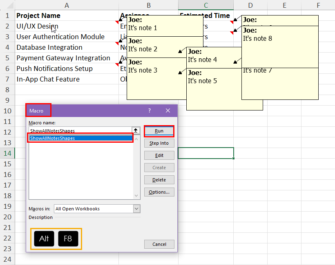Click the Run button in Macro dialog
Screen dimensions: 335x265
click(x=159, y=131)
